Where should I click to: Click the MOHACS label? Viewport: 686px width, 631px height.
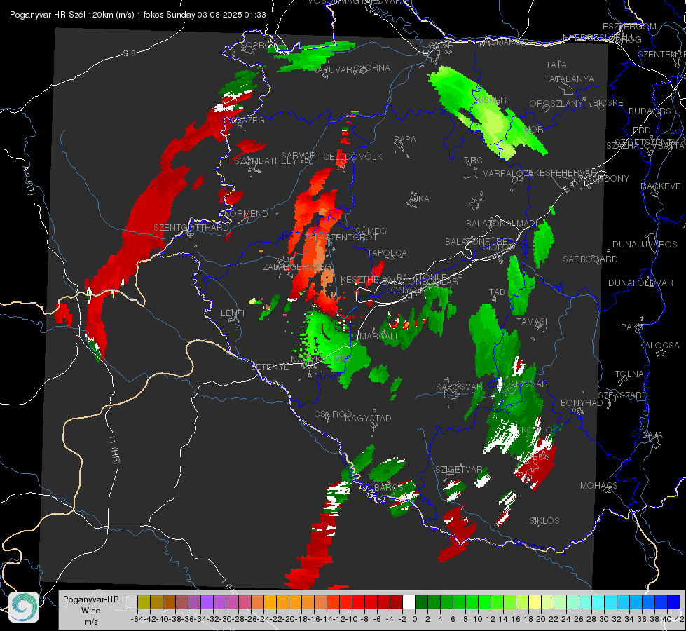(x=599, y=486)
